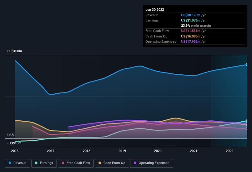
Task: Select the 2020 x-axis label
Action: click(x=158, y=151)
